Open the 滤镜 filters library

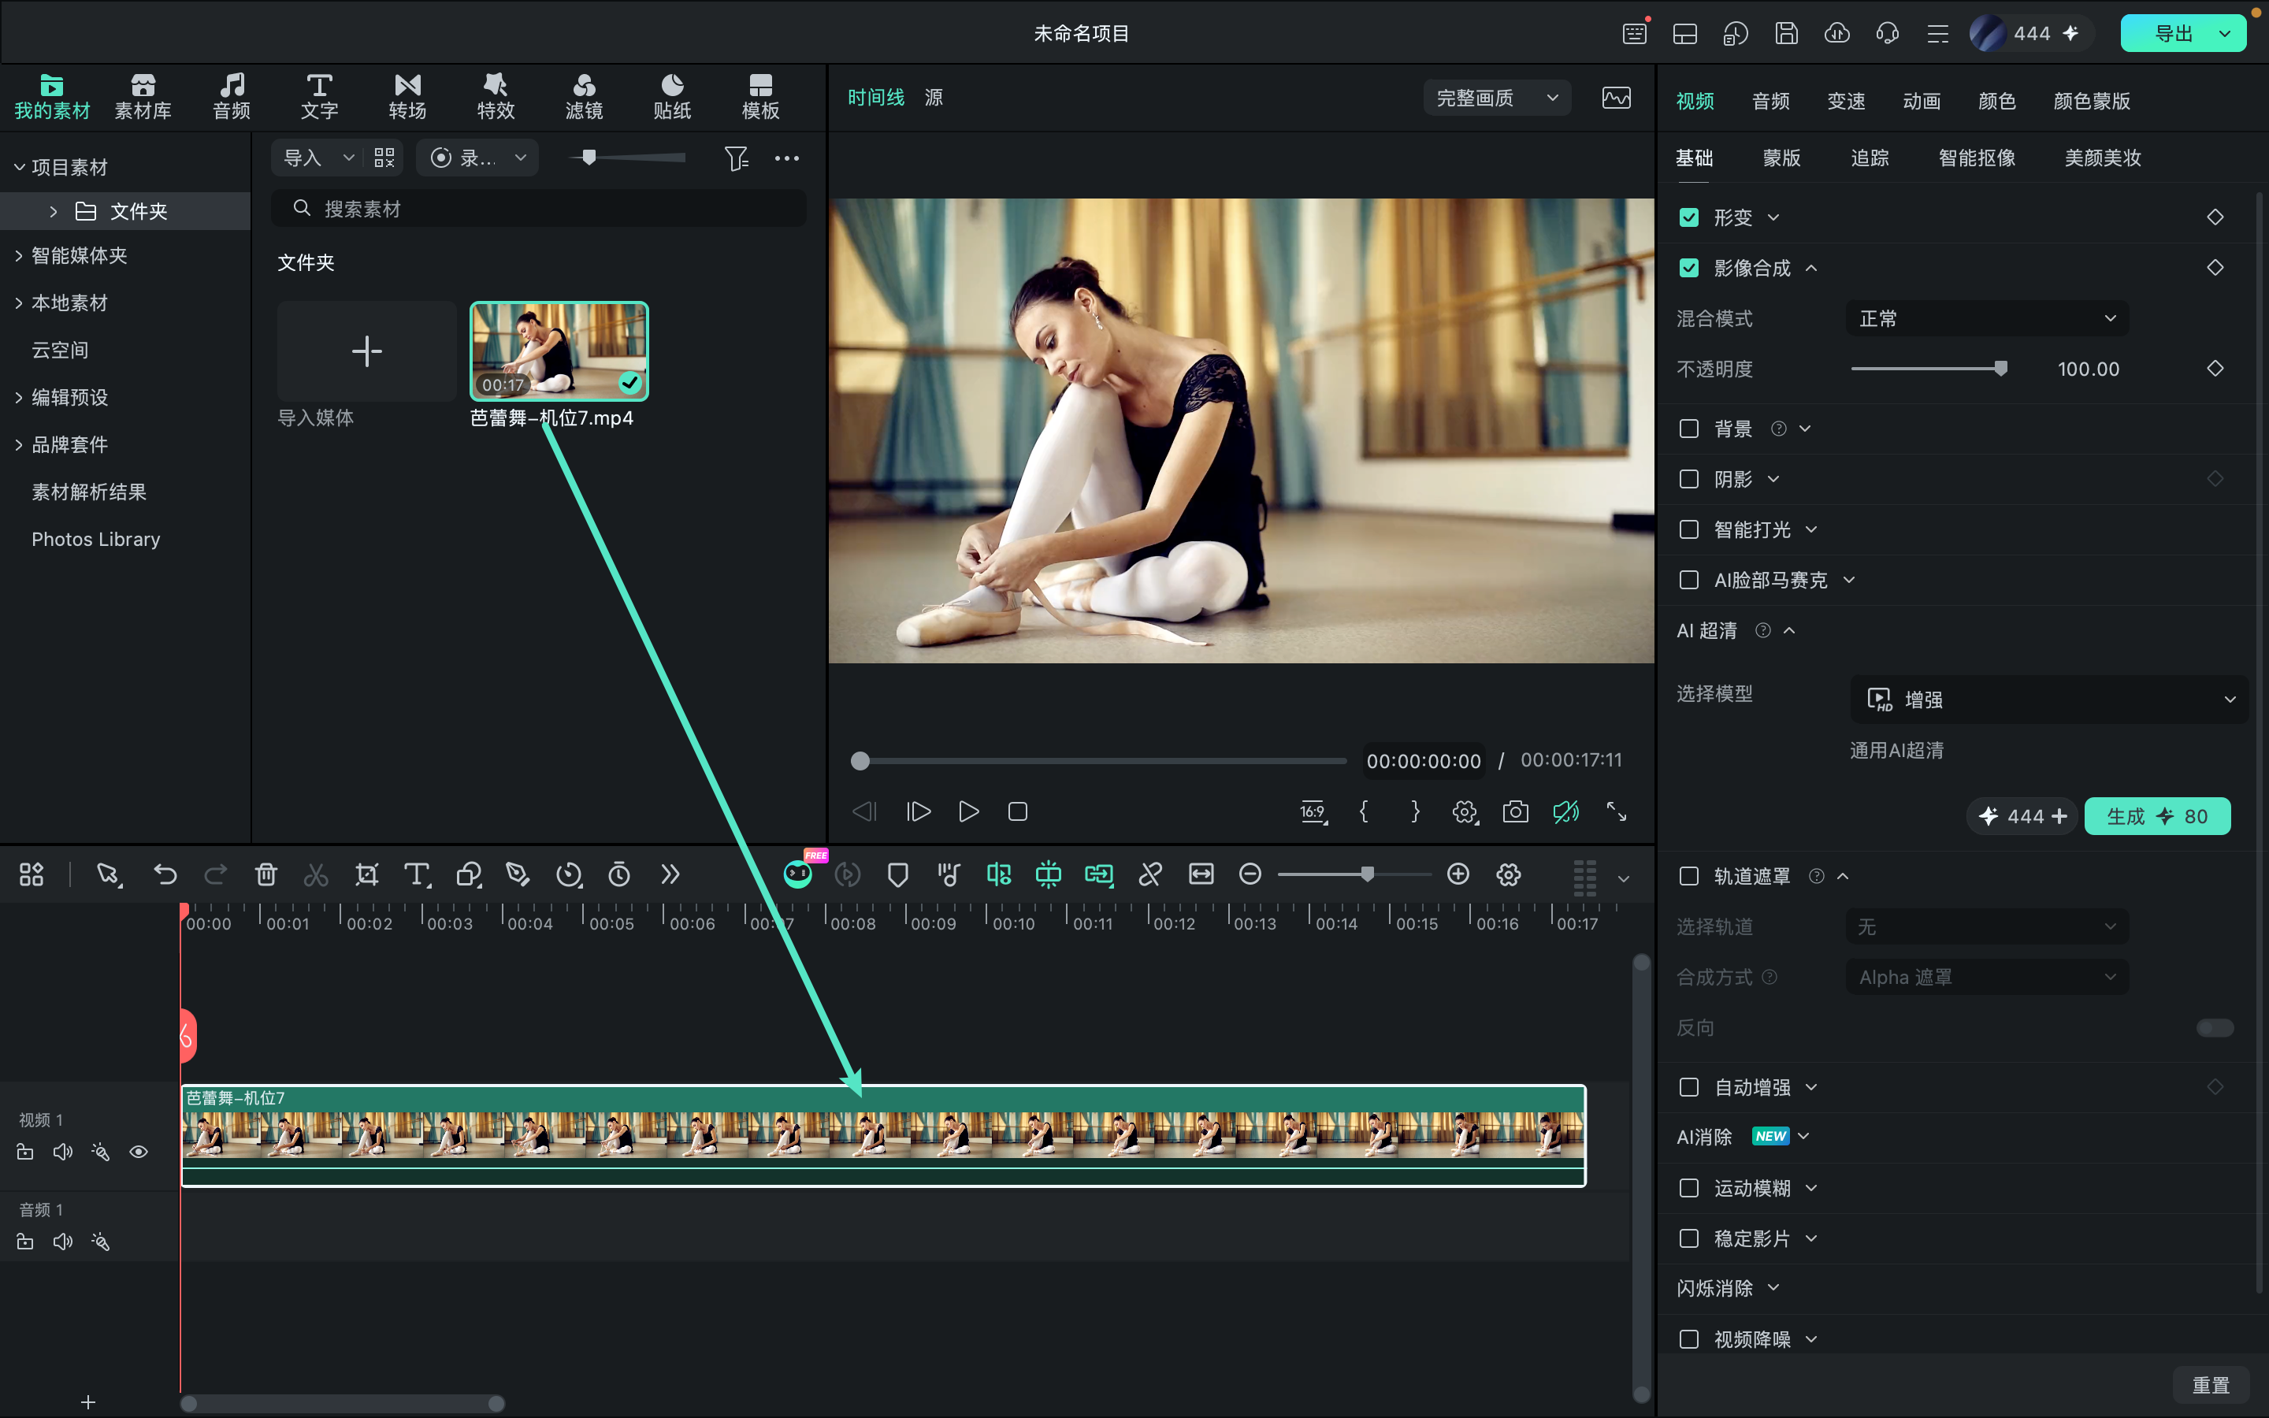(583, 97)
